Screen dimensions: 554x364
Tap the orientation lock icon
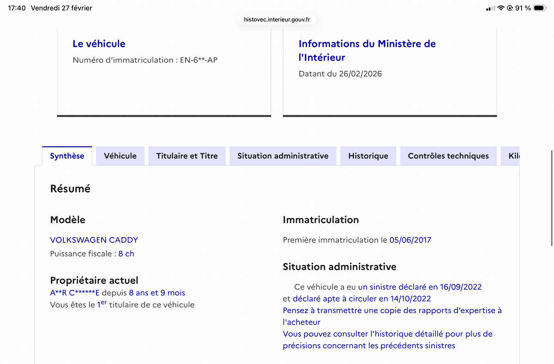(510, 8)
